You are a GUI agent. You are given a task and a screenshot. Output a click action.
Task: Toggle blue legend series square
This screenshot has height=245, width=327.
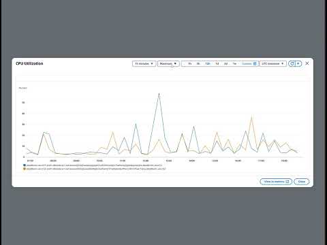[x=25, y=165]
